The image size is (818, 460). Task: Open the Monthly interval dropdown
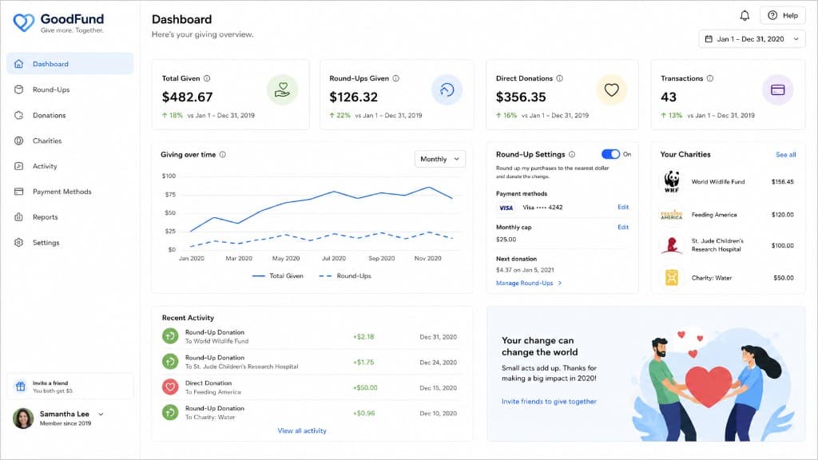[x=440, y=159]
